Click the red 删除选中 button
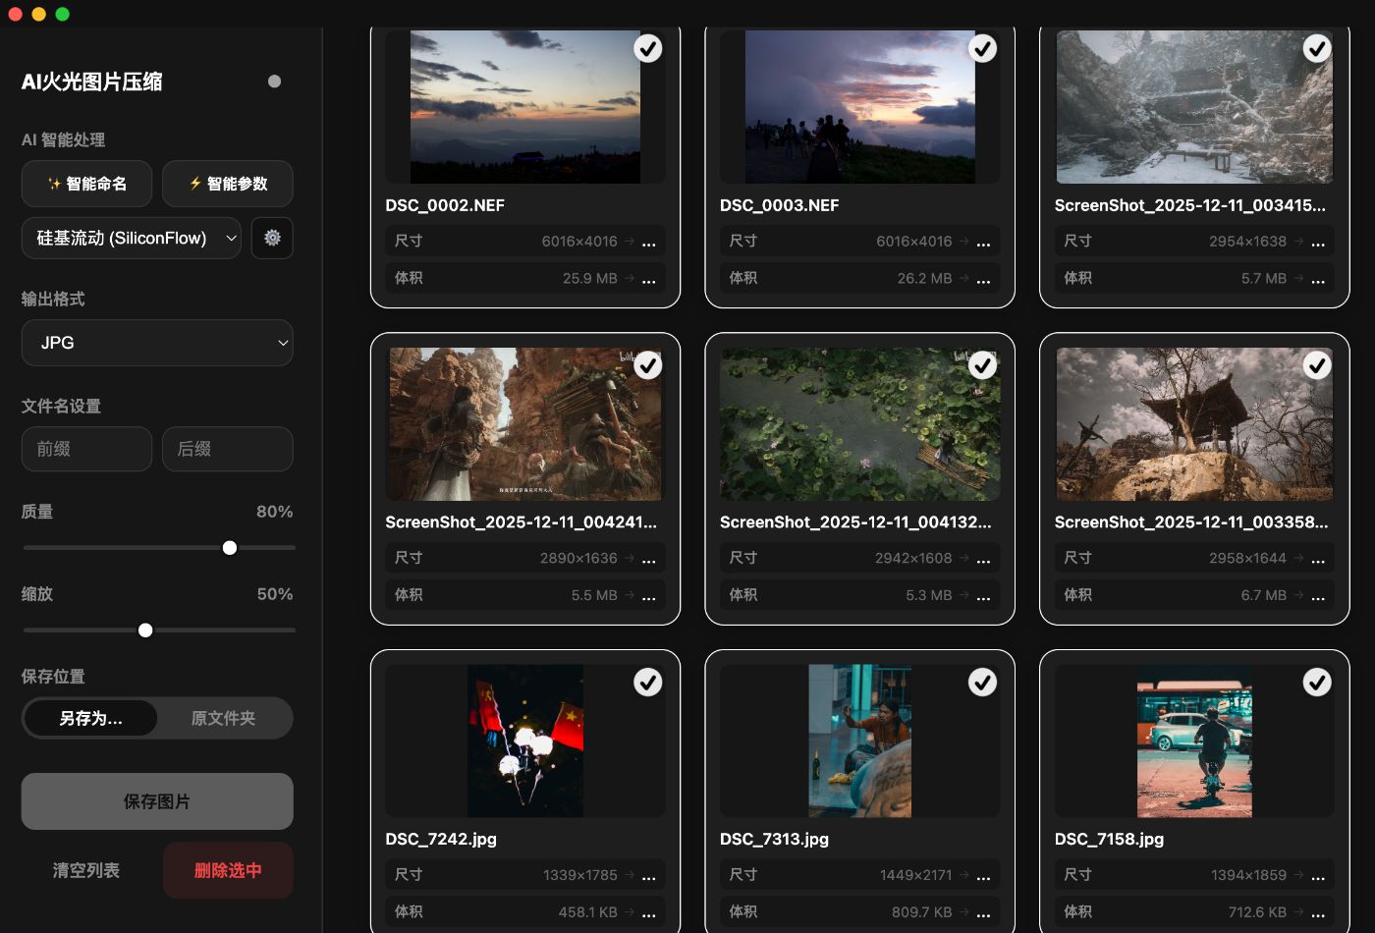Image resolution: width=1375 pixels, height=933 pixels. pos(228,870)
